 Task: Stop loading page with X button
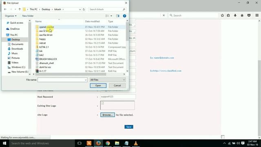click(164, 16)
